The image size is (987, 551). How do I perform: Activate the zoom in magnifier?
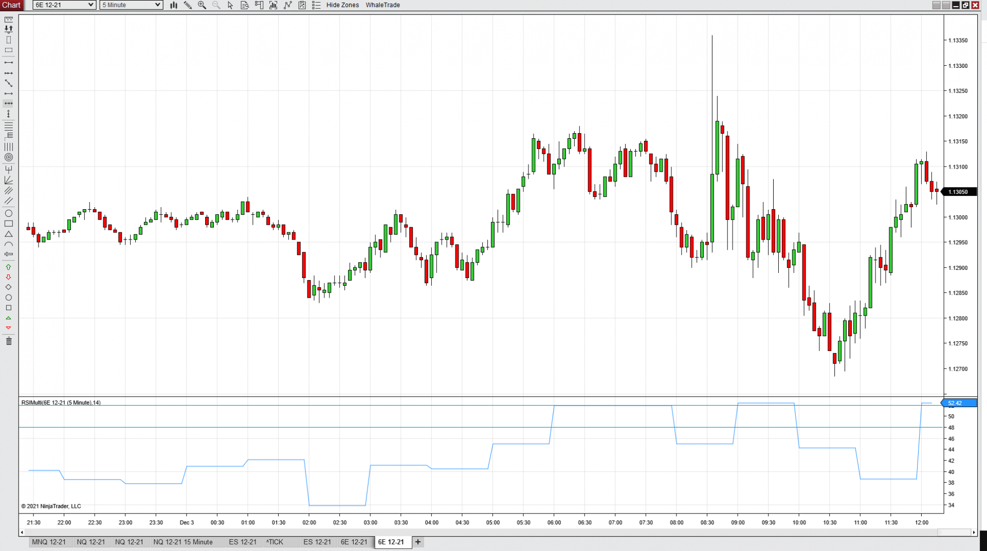[x=202, y=5]
